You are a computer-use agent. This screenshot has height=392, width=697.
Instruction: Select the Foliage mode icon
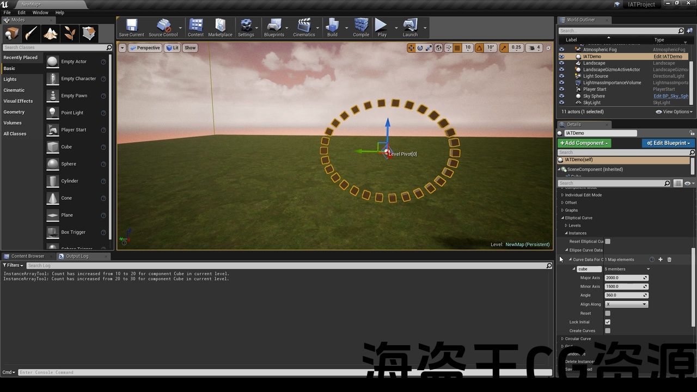pos(70,34)
